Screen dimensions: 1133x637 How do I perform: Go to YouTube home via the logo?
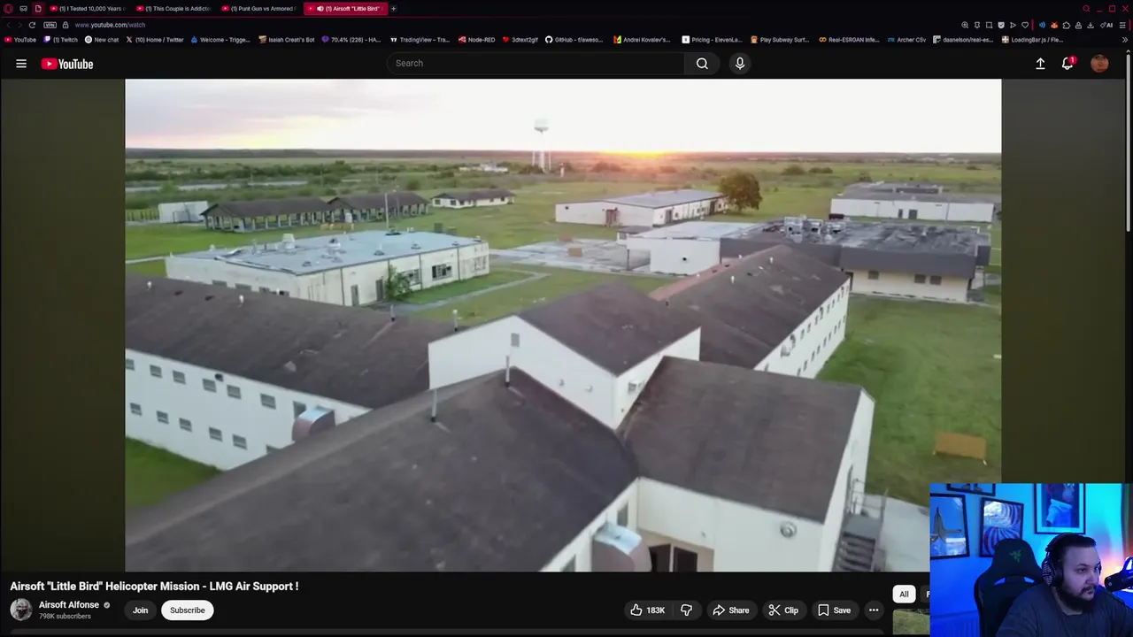(67, 64)
